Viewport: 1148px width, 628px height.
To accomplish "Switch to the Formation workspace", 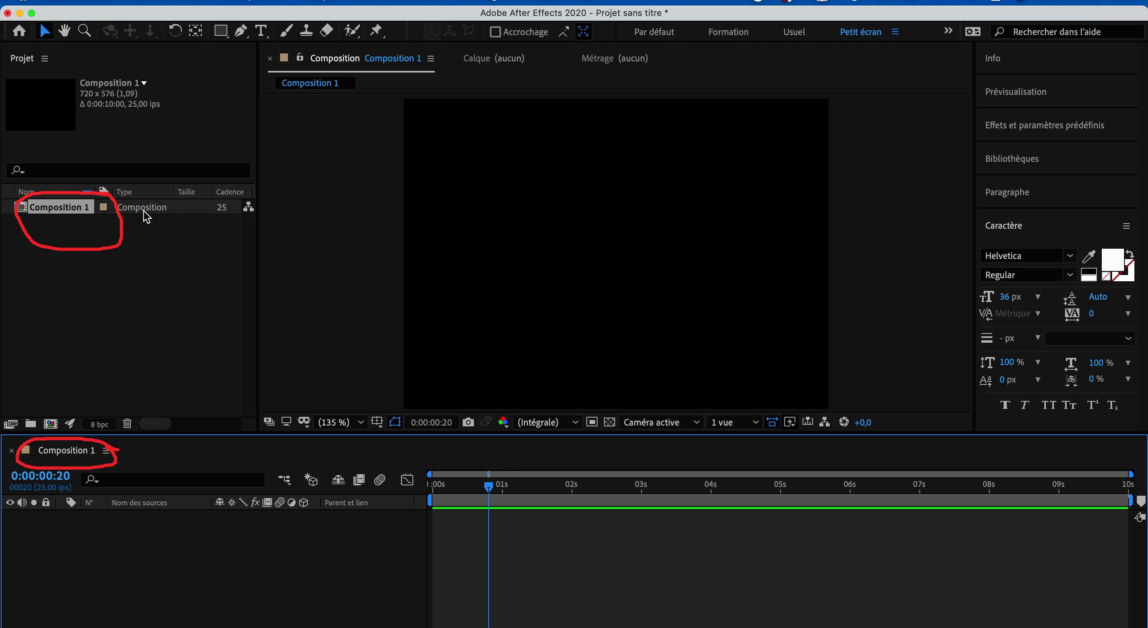I will coord(728,32).
